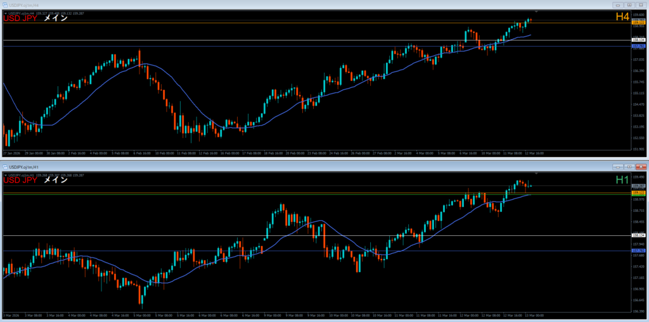Expand the small arrow beside USDJPY in H4 chart
This screenshot has width=649, height=322.
[x=5, y=13]
